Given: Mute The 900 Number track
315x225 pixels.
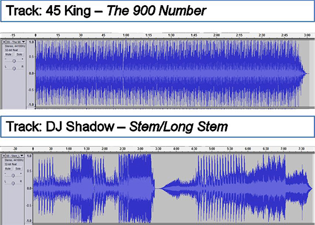Looking at the screenshot, I should (x=8, y=53).
